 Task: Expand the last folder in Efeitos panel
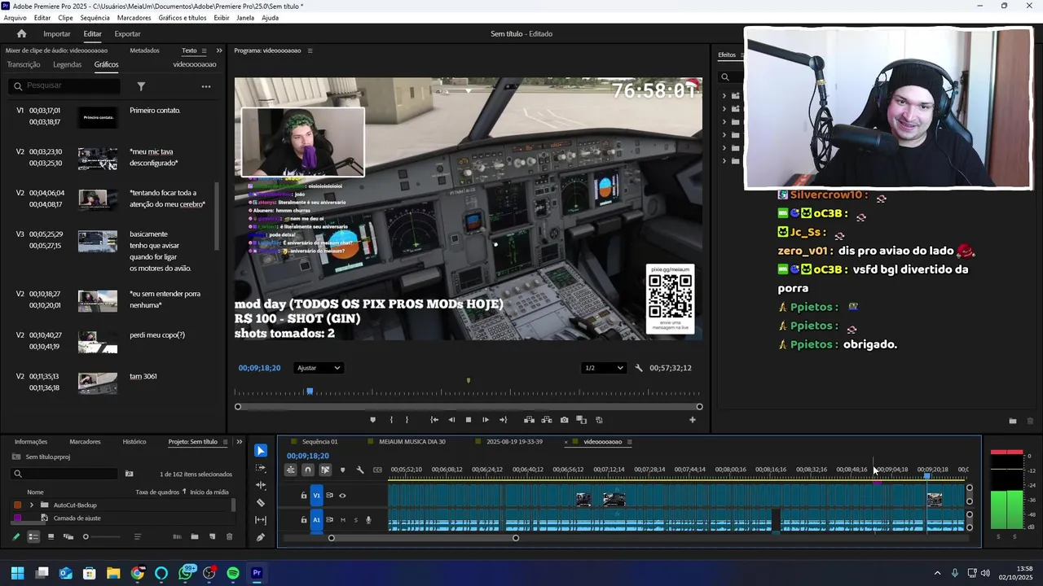point(724,160)
